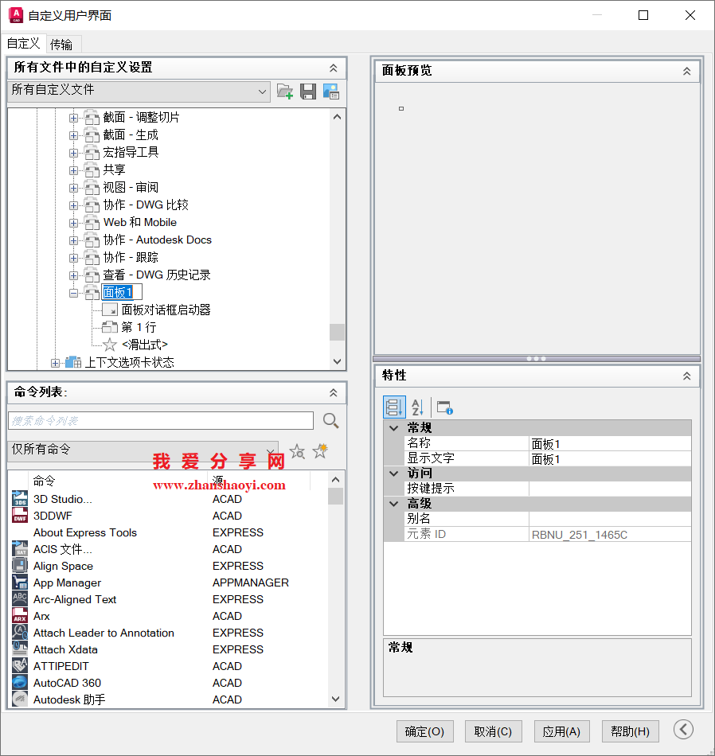This screenshot has width=715, height=756.
Task: Click the App Manager command icon
Action: pyautogui.click(x=19, y=582)
